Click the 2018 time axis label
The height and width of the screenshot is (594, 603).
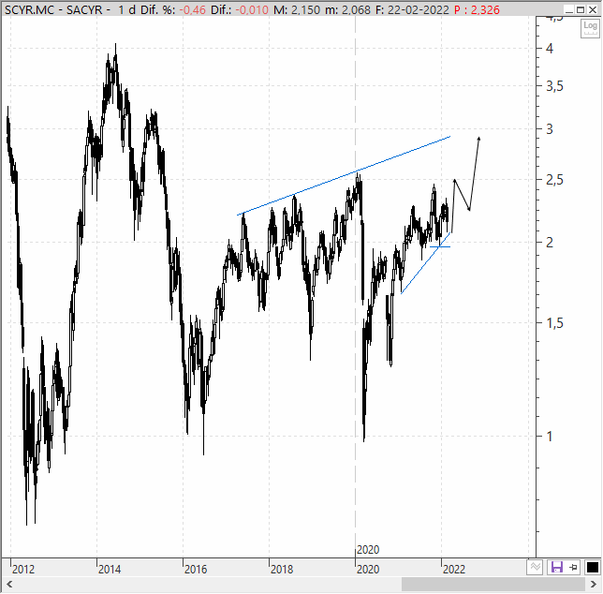(x=282, y=569)
